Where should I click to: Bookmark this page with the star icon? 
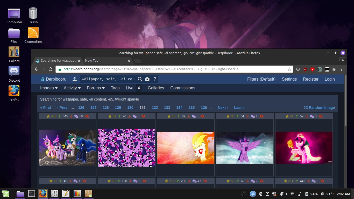coord(289,69)
